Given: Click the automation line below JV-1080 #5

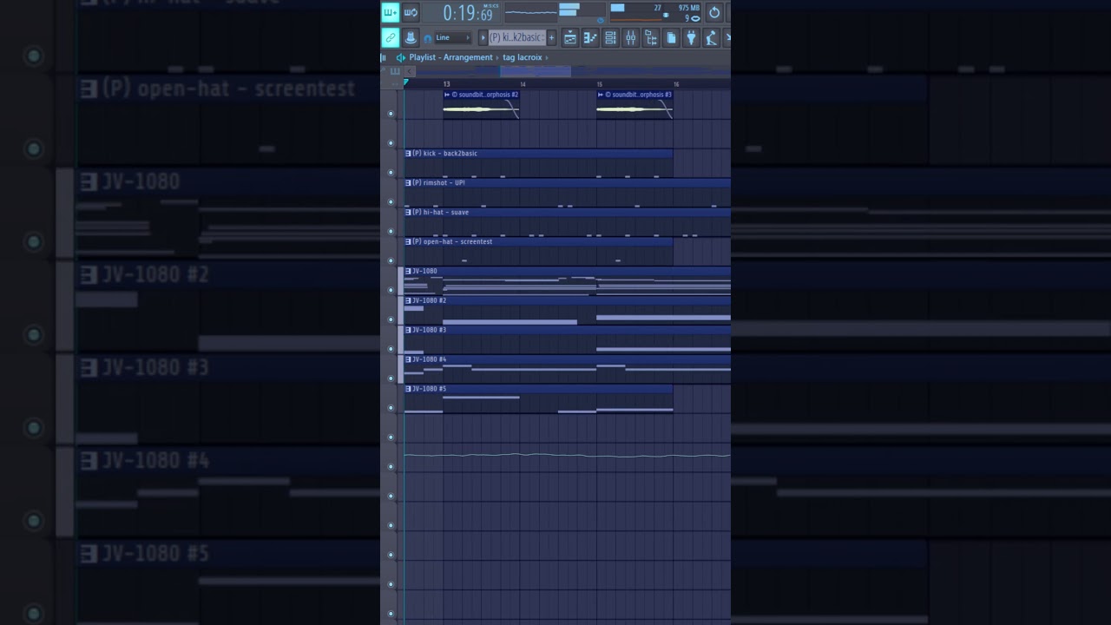Looking at the screenshot, I should (x=567, y=454).
